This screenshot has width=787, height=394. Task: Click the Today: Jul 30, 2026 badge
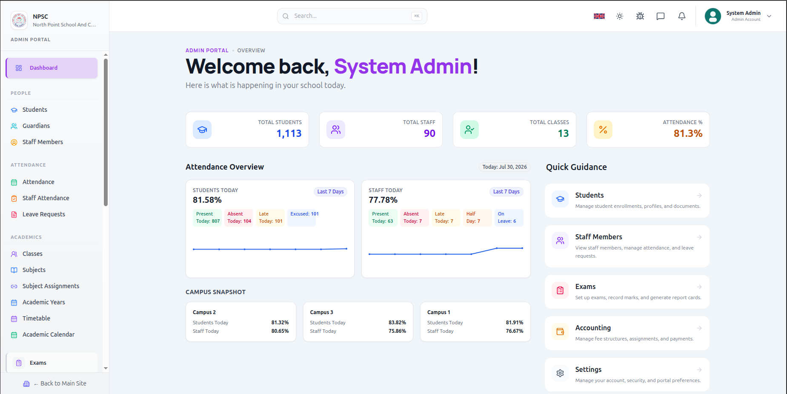pos(504,167)
